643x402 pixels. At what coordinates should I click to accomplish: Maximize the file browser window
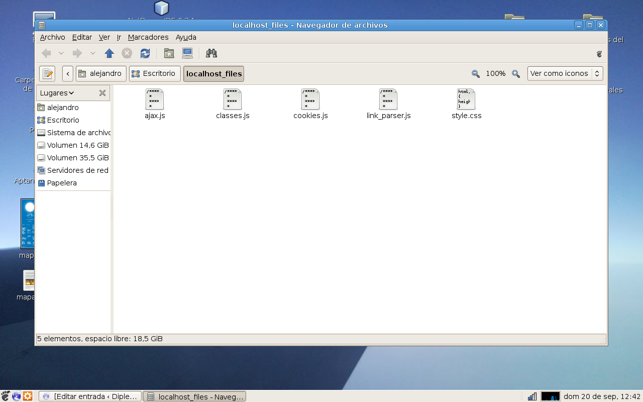[590, 25]
